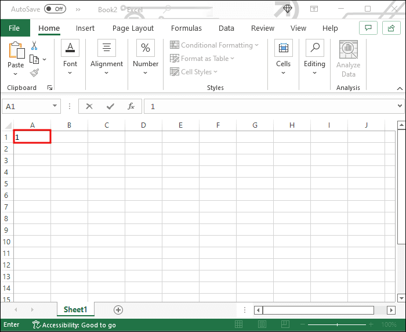Switch to Page Break Preview icon
This screenshot has width=406, height=332.
click(285, 324)
